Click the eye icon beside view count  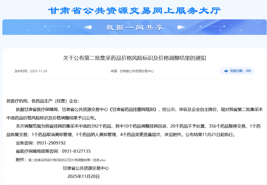(226, 71)
